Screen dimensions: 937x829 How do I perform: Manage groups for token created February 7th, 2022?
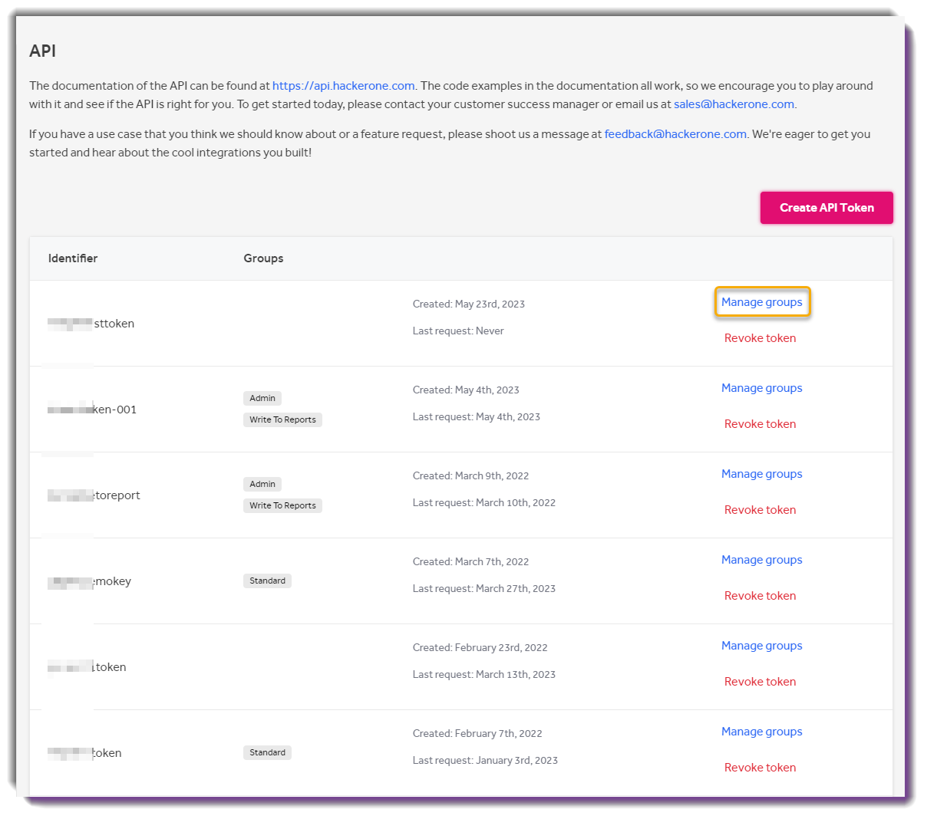coord(762,732)
